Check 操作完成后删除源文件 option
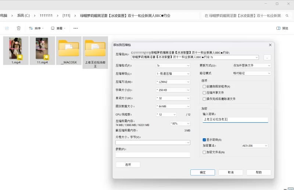The height and width of the screenshot is (190, 294). (204, 99)
